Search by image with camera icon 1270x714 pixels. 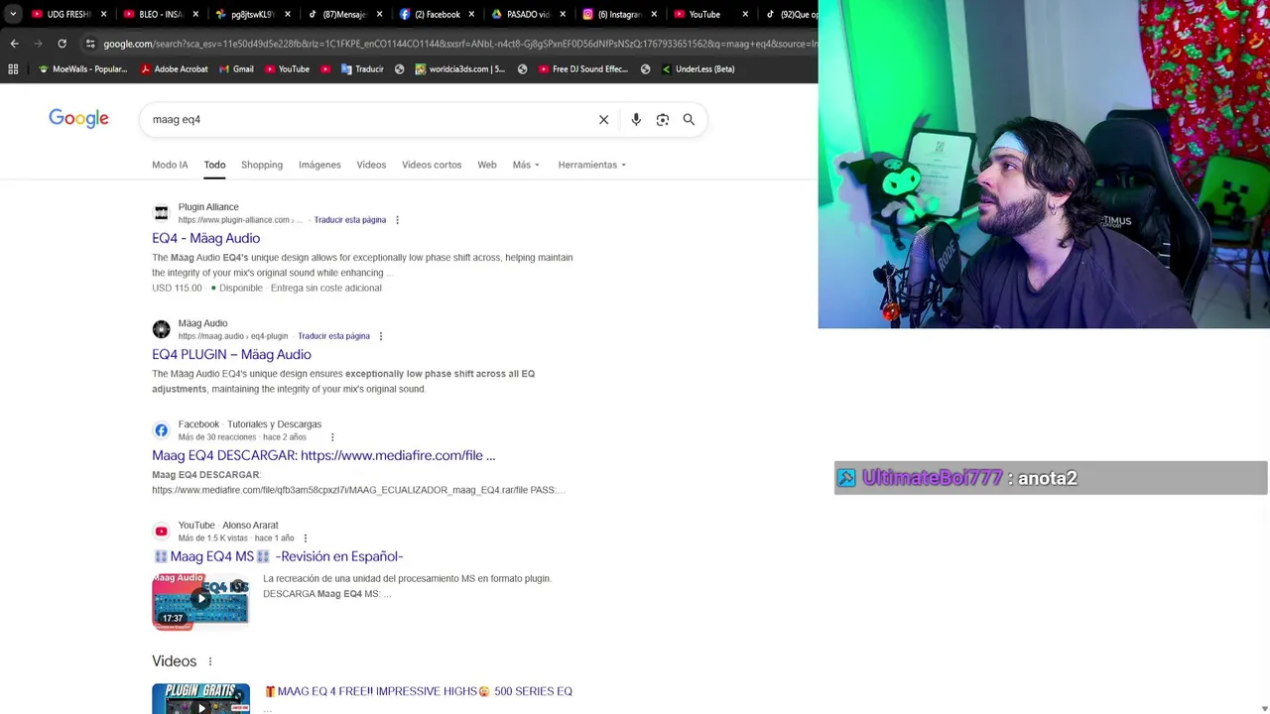point(662,119)
